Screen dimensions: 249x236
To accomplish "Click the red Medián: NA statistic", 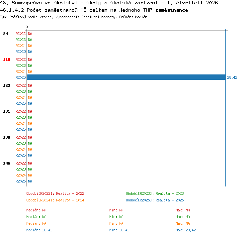I will tap(36, 210).
